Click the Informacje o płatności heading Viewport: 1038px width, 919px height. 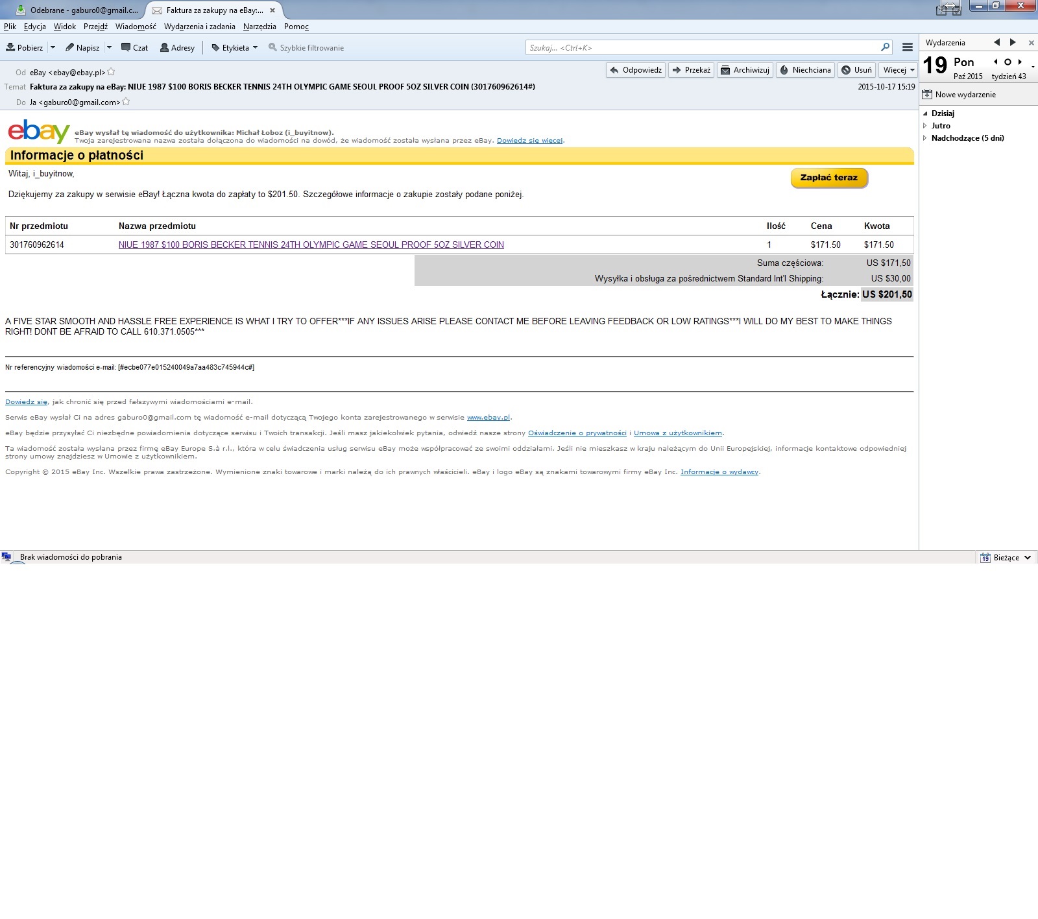coord(77,155)
